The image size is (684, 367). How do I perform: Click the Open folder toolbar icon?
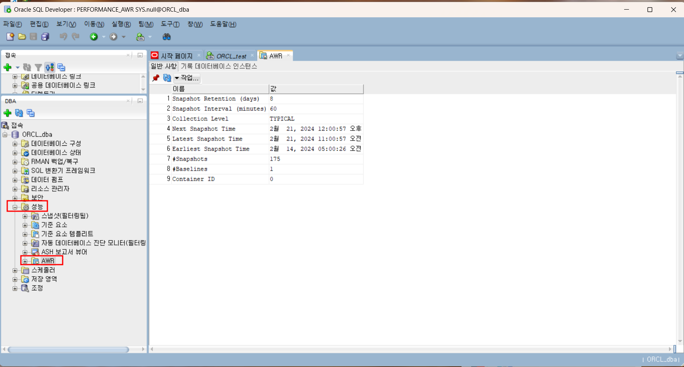22,37
